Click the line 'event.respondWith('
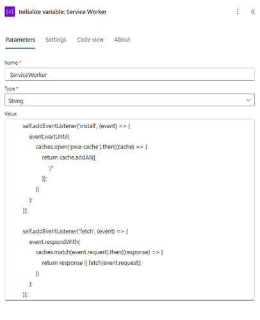This screenshot has height=320, width=260. [x=54, y=242]
